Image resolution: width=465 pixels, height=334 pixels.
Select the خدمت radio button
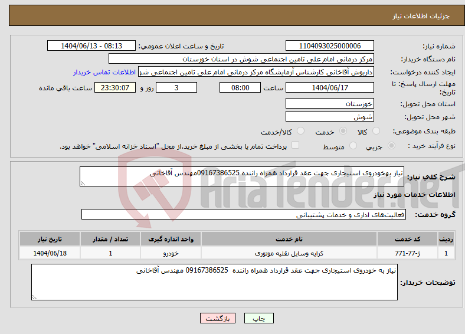343,131
